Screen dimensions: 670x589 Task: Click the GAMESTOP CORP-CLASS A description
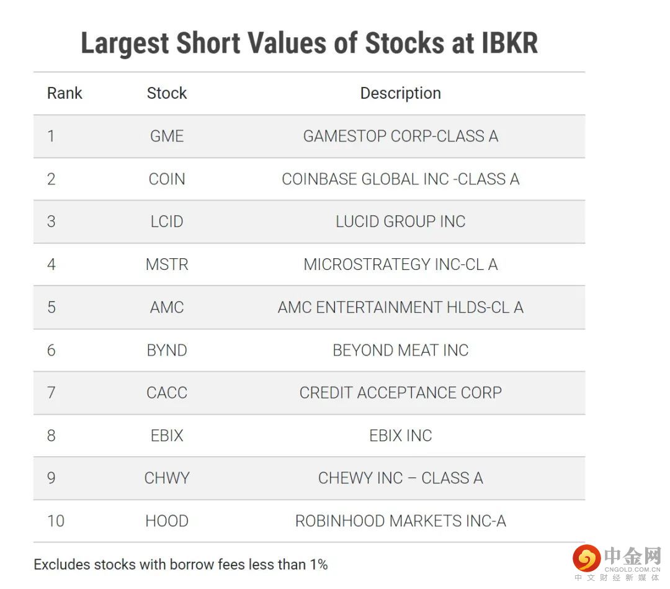400,136
